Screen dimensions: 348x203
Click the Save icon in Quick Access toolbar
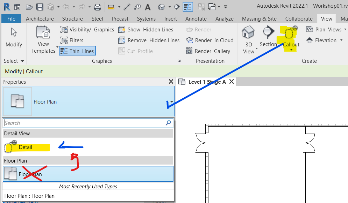click(x=39, y=7)
